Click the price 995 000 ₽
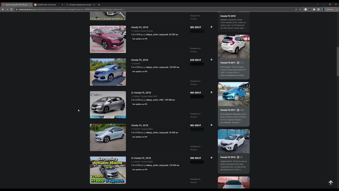This screenshot has width=339, height=191. click(x=195, y=93)
